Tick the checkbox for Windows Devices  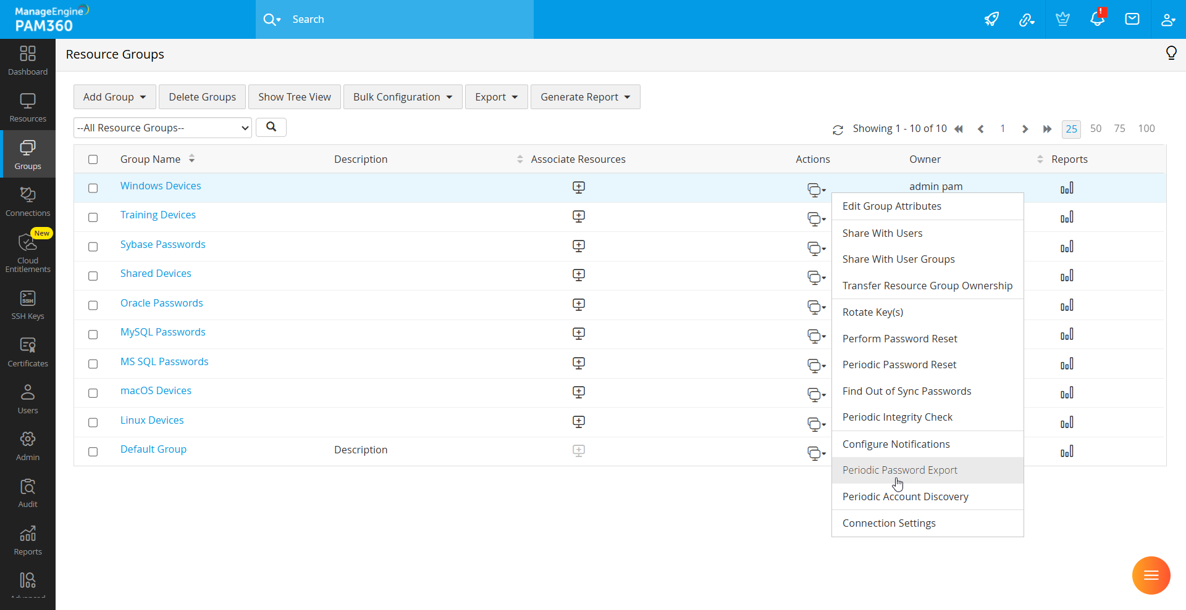coord(93,188)
